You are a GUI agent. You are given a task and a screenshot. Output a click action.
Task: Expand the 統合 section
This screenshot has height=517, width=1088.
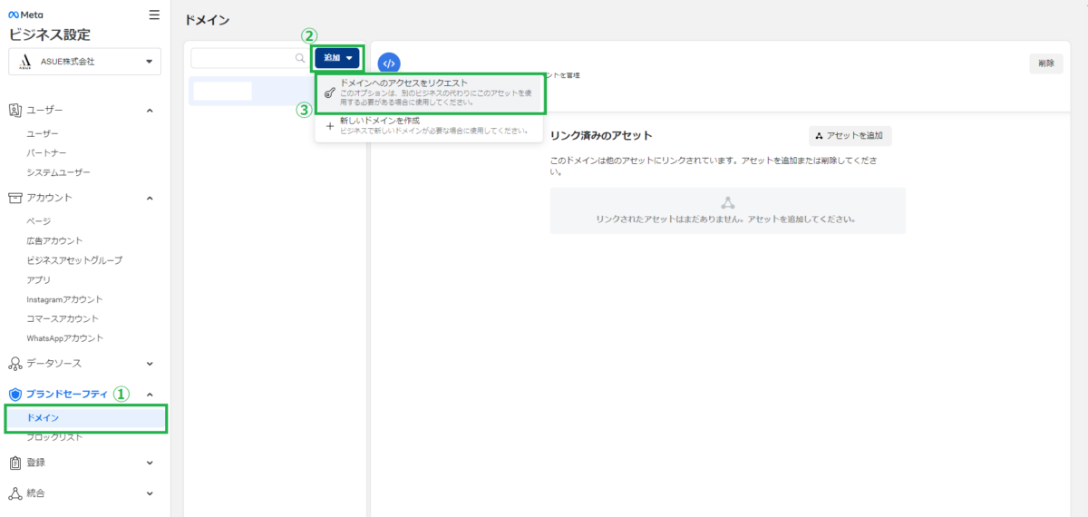[x=150, y=493]
